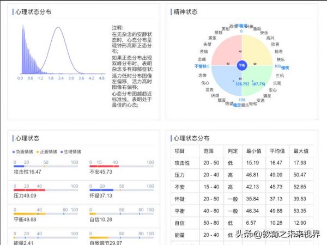Click the 自我调节29.97 progress bar
Screen dimensions: 327x245
pyautogui.click(x=122, y=237)
